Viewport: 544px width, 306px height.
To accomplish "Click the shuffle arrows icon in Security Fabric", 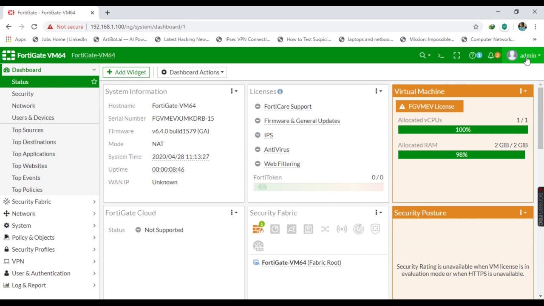I will click(x=325, y=229).
